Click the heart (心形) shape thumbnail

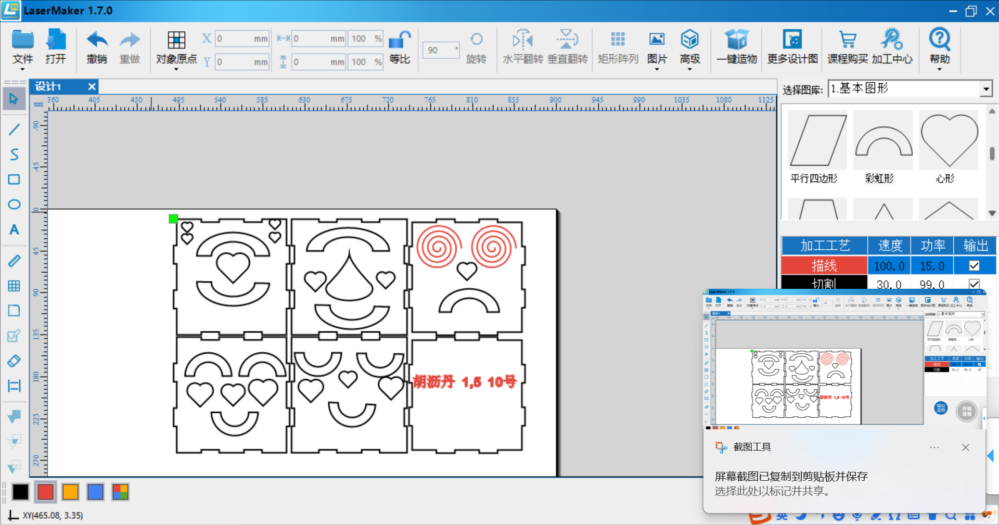pyautogui.click(x=949, y=140)
